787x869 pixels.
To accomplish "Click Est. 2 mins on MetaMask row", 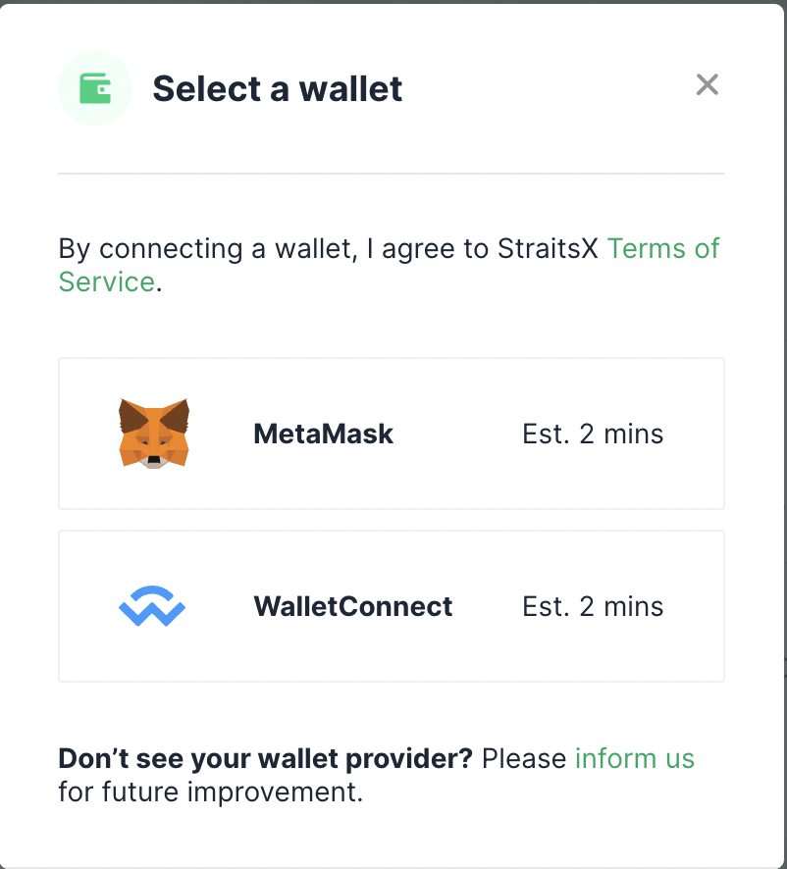I will pos(593,434).
